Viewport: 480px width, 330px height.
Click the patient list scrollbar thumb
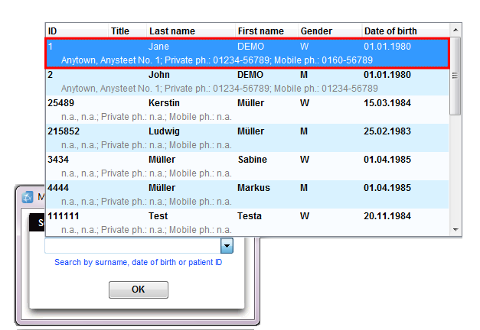456,76
